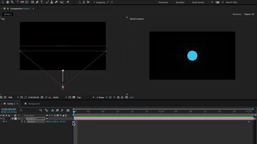Click the grid and guide options icon
Image resolution: width=257 pixels, height=144 pixels.
pos(21,97)
